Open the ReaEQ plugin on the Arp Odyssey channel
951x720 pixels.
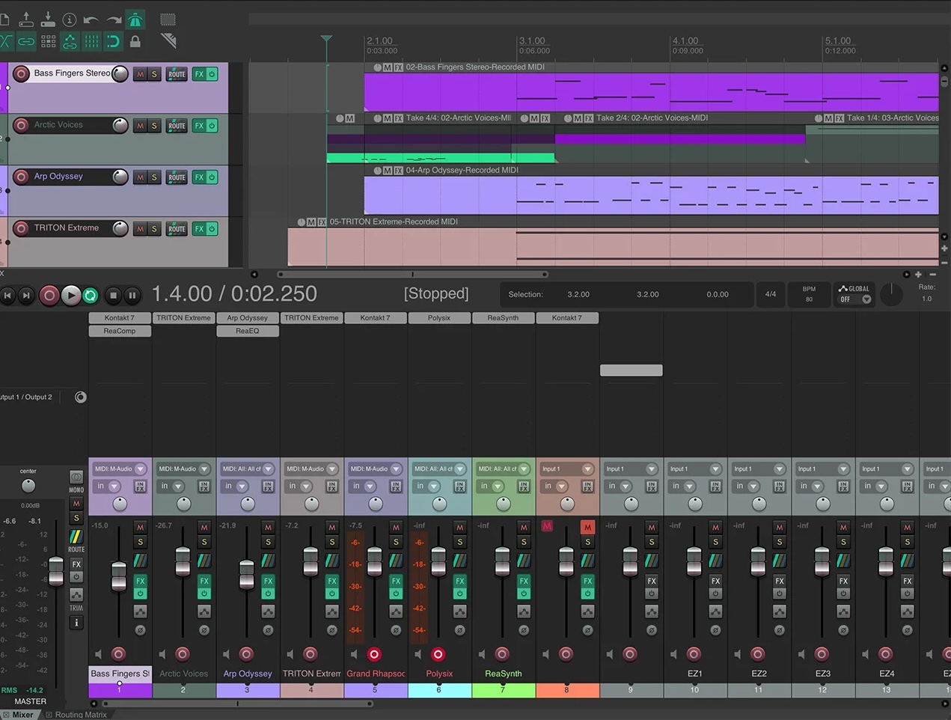248,331
